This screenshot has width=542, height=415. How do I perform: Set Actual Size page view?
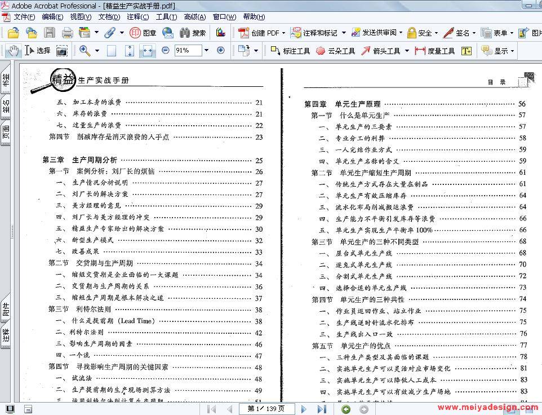click(112, 51)
